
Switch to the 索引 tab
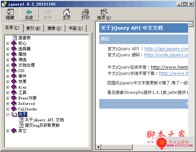[33, 28]
